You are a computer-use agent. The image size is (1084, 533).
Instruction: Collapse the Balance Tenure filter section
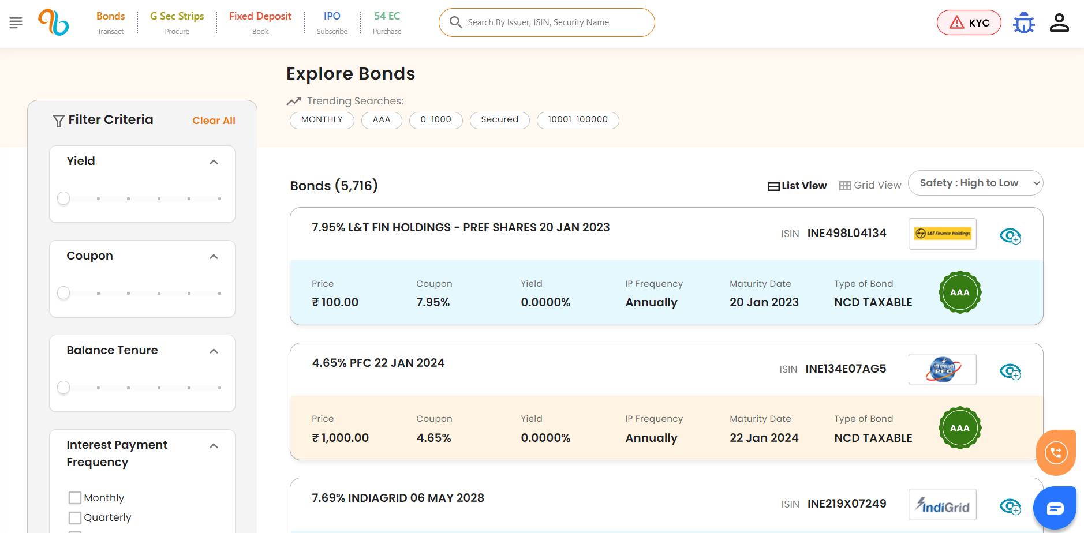tap(214, 351)
